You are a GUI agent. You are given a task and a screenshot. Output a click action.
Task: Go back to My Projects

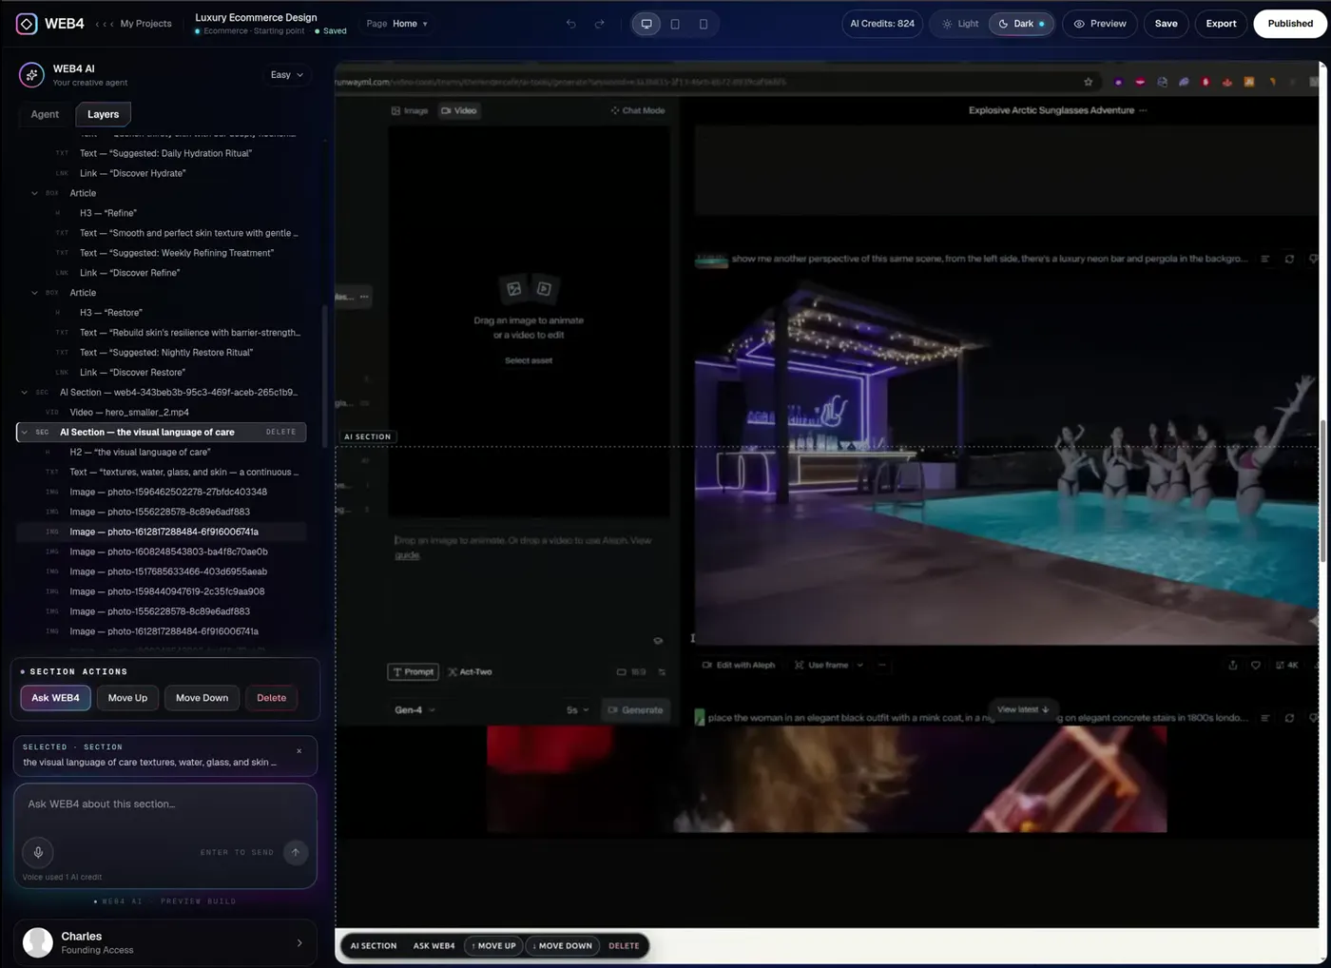pyautogui.click(x=145, y=24)
